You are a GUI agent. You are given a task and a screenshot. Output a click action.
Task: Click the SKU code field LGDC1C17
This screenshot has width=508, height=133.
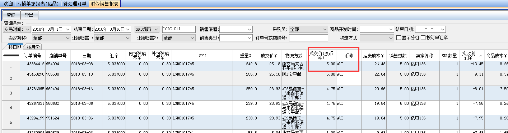[179, 29]
